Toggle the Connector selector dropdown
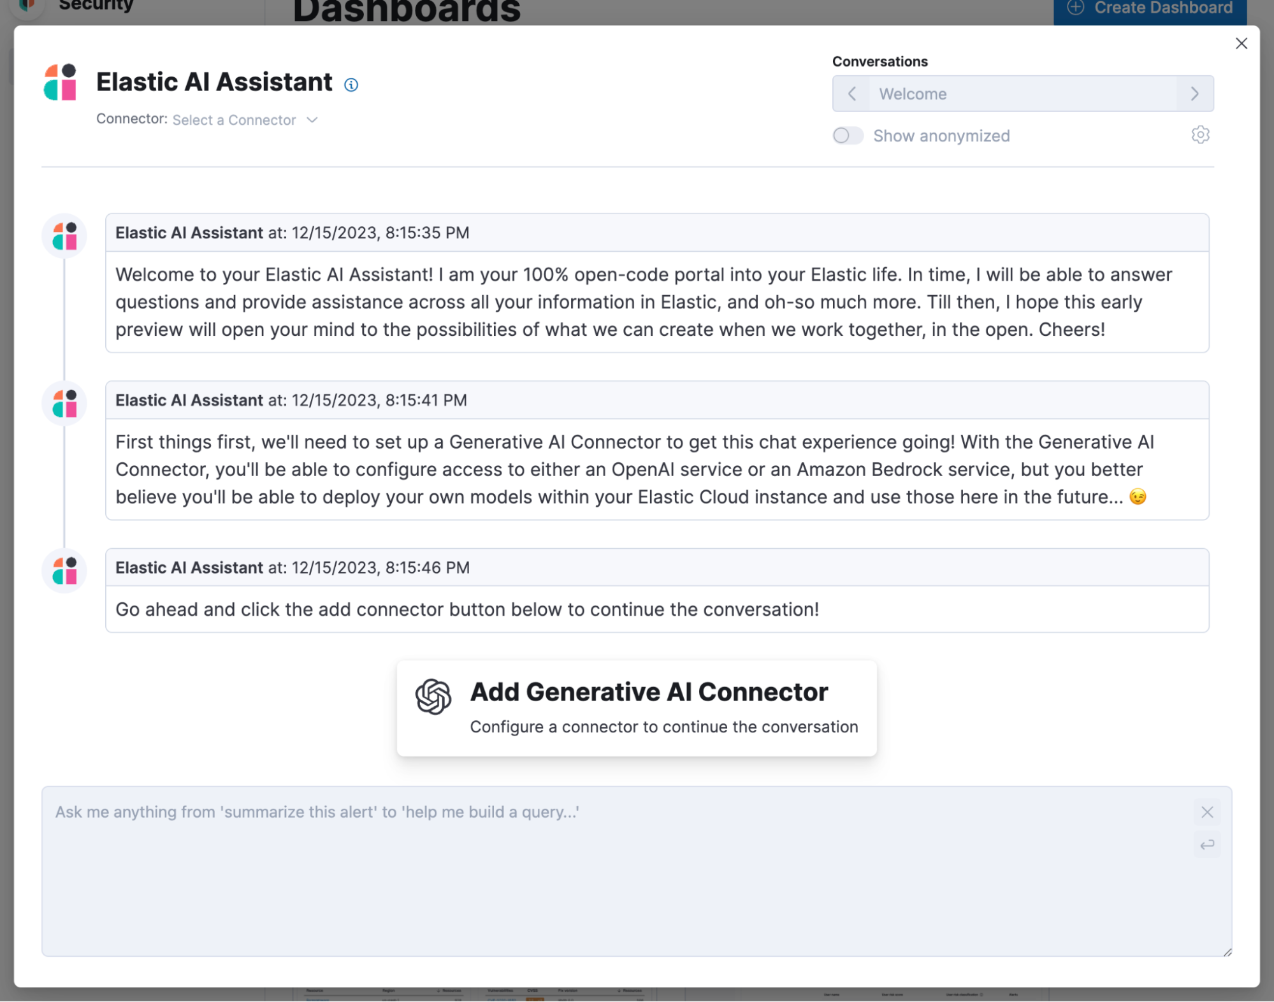Screen dimensions: 1274x1002 tap(245, 118)
